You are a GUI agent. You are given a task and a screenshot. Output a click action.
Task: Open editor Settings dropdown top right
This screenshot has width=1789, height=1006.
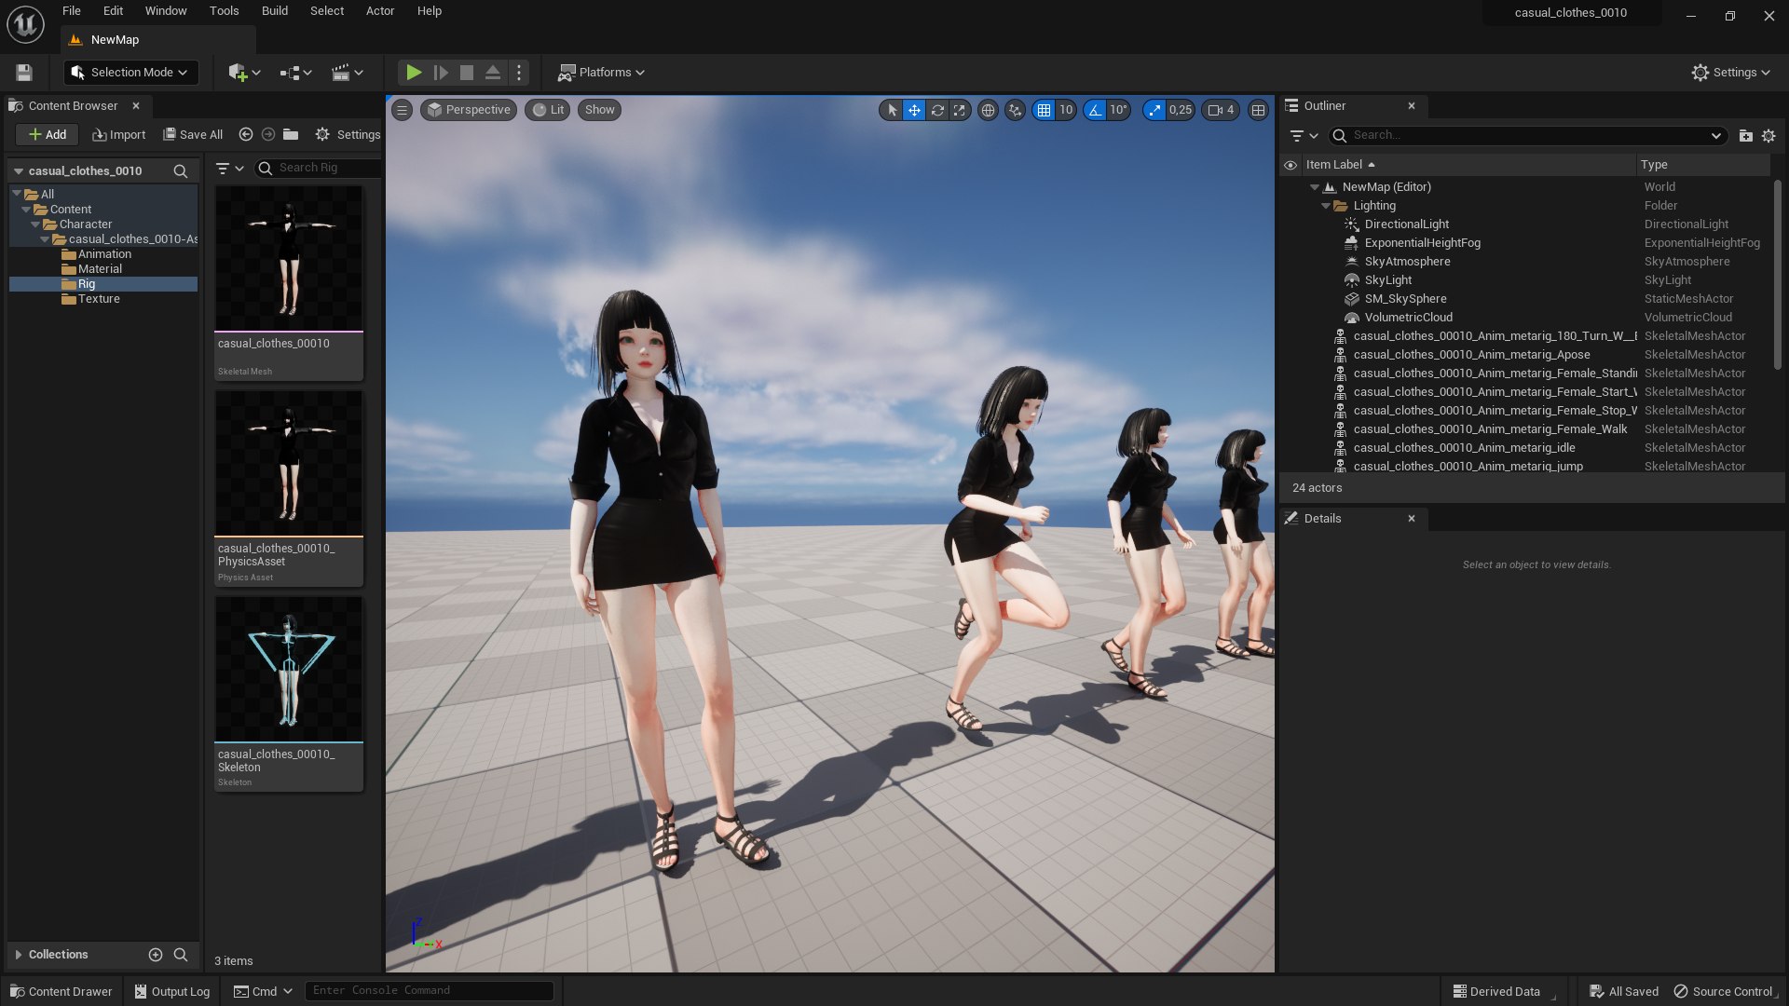[x=1730, y=73]
